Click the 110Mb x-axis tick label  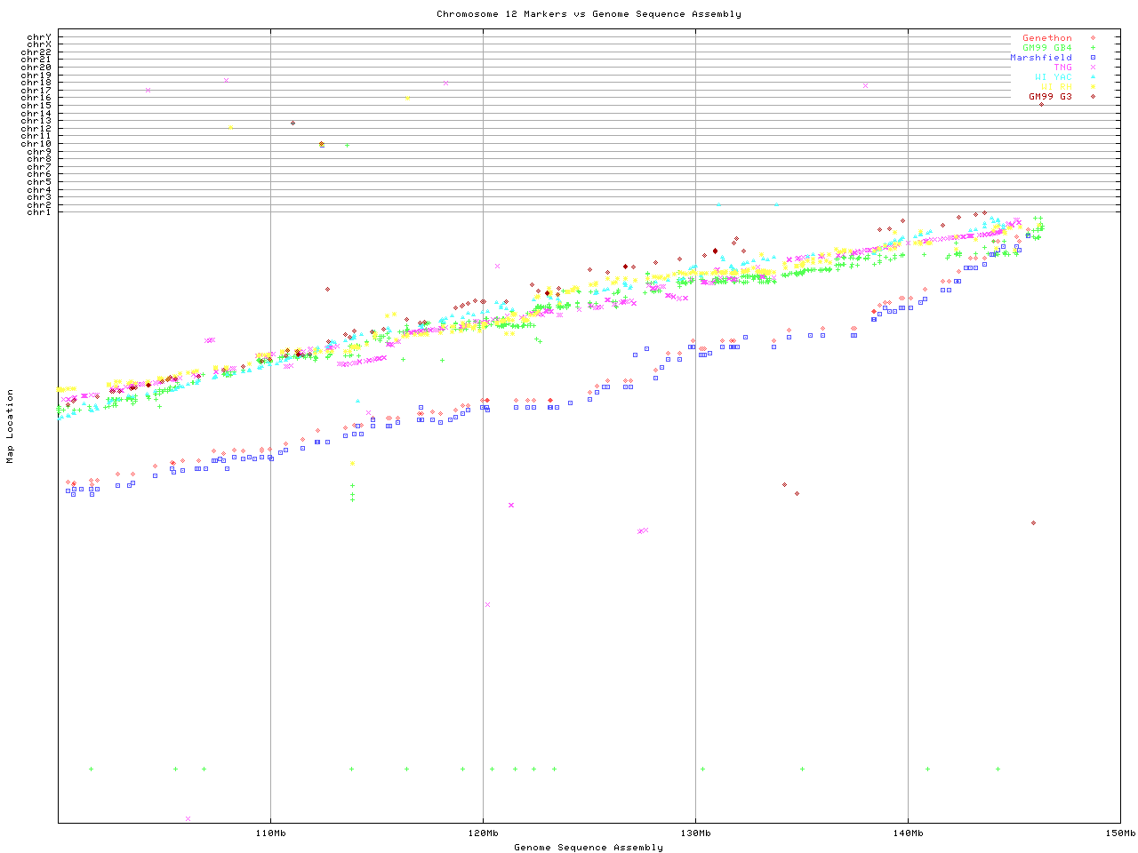coord(270,833)
